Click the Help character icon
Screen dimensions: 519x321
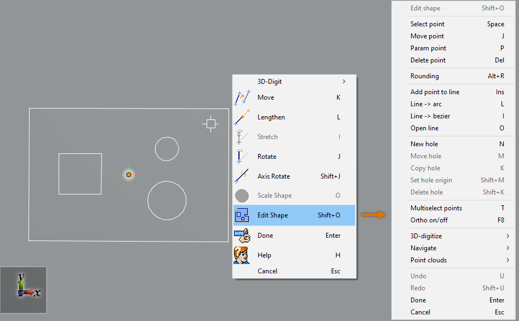pos(242,255)
